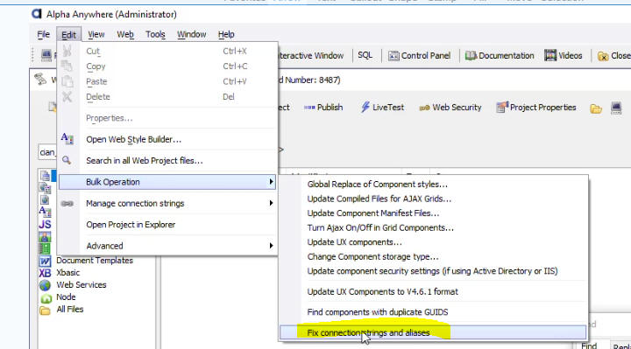Click the SQL toolbar button
This screenshot has height=349, width=631.
coord(365,55)
